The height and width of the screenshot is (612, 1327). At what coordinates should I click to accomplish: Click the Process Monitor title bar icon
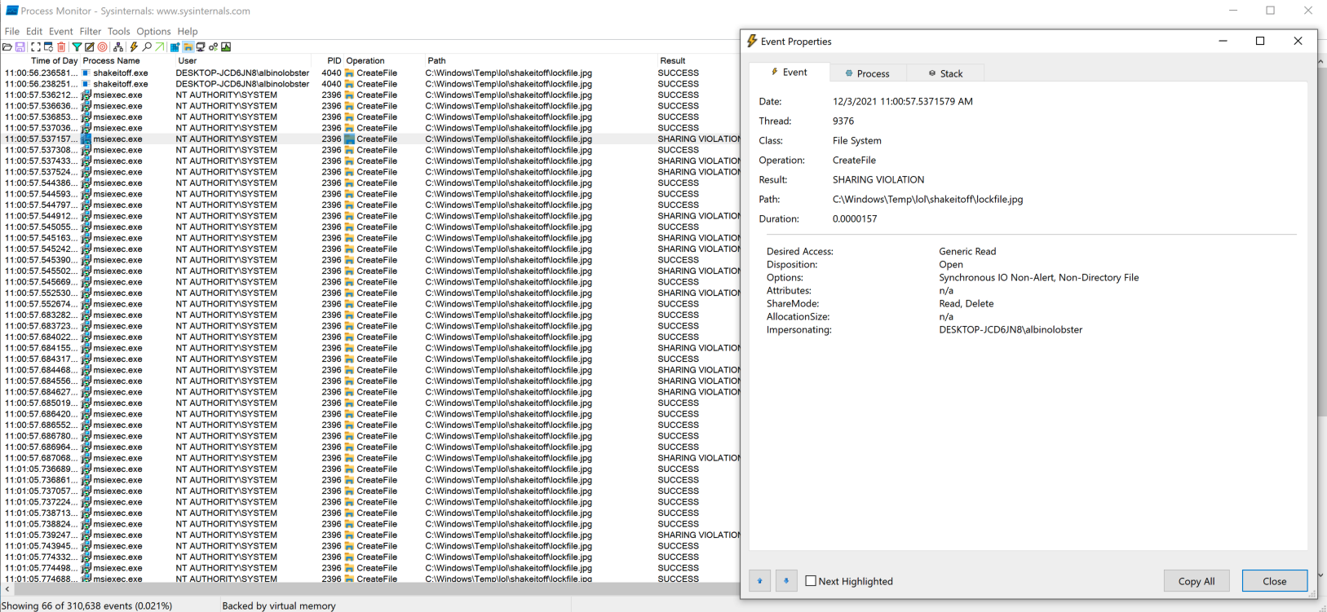(11, 11)
